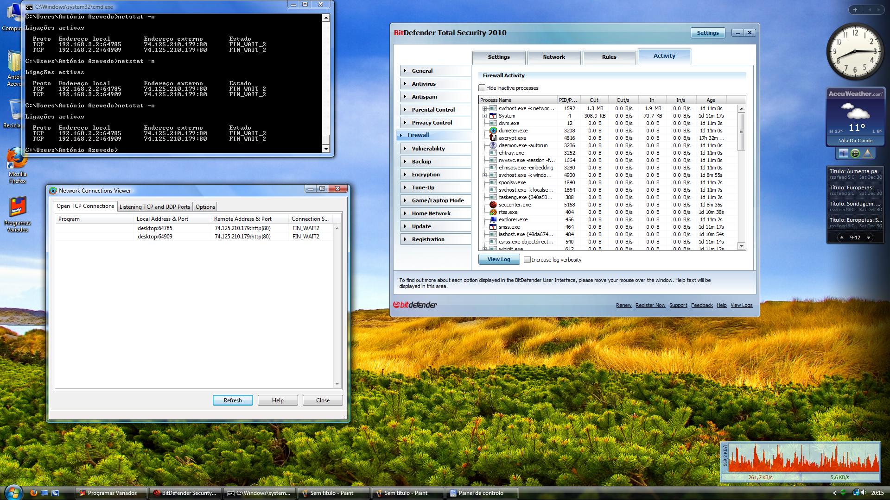Expand the Backup sidebar section
890x500 pixels.
click(x=435, y=162)
